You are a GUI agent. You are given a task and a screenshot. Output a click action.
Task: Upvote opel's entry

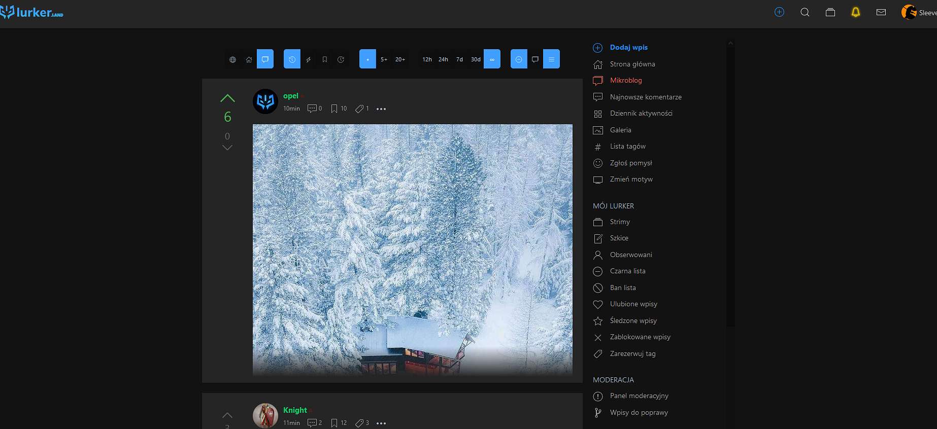pos(227,98)
